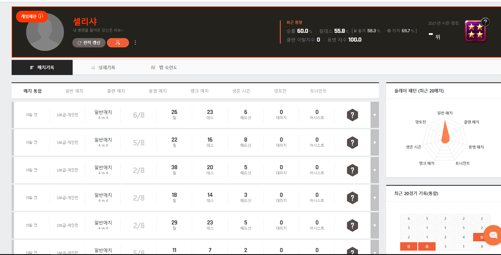Open the three-dot more options menu

(x=135, y=43)
